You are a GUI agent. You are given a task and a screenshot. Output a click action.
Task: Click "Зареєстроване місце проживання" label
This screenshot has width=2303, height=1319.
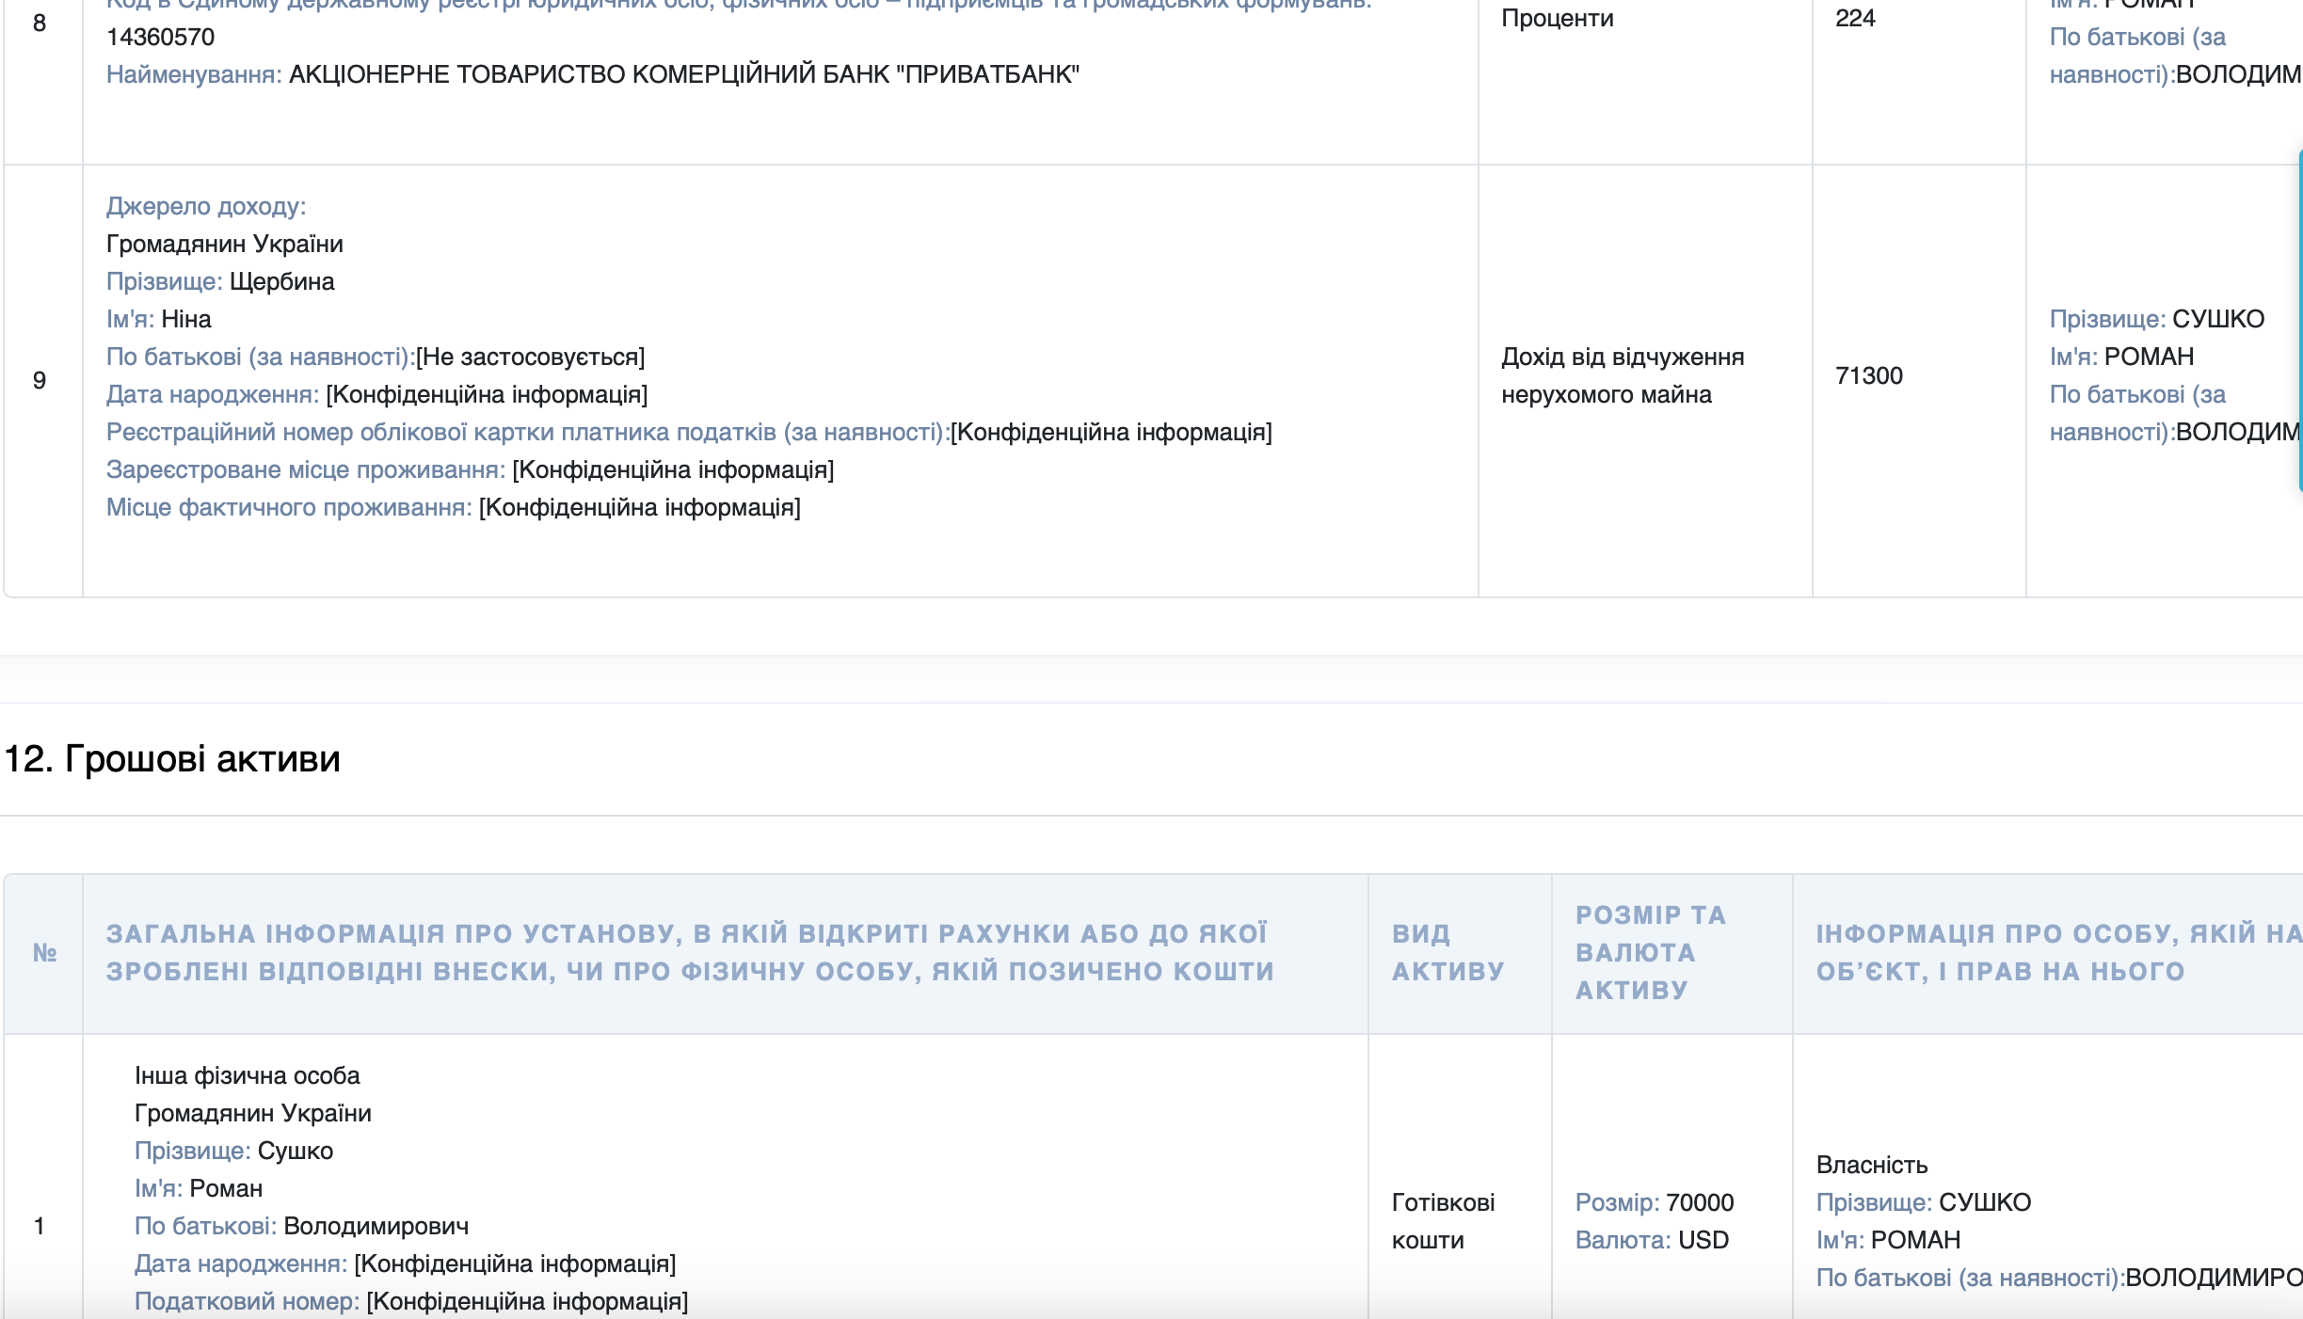click(x=307, y=469)
